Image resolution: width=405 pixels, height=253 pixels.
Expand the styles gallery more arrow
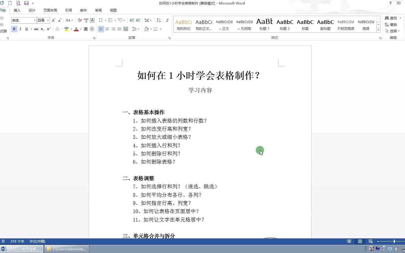click(379, 30)
